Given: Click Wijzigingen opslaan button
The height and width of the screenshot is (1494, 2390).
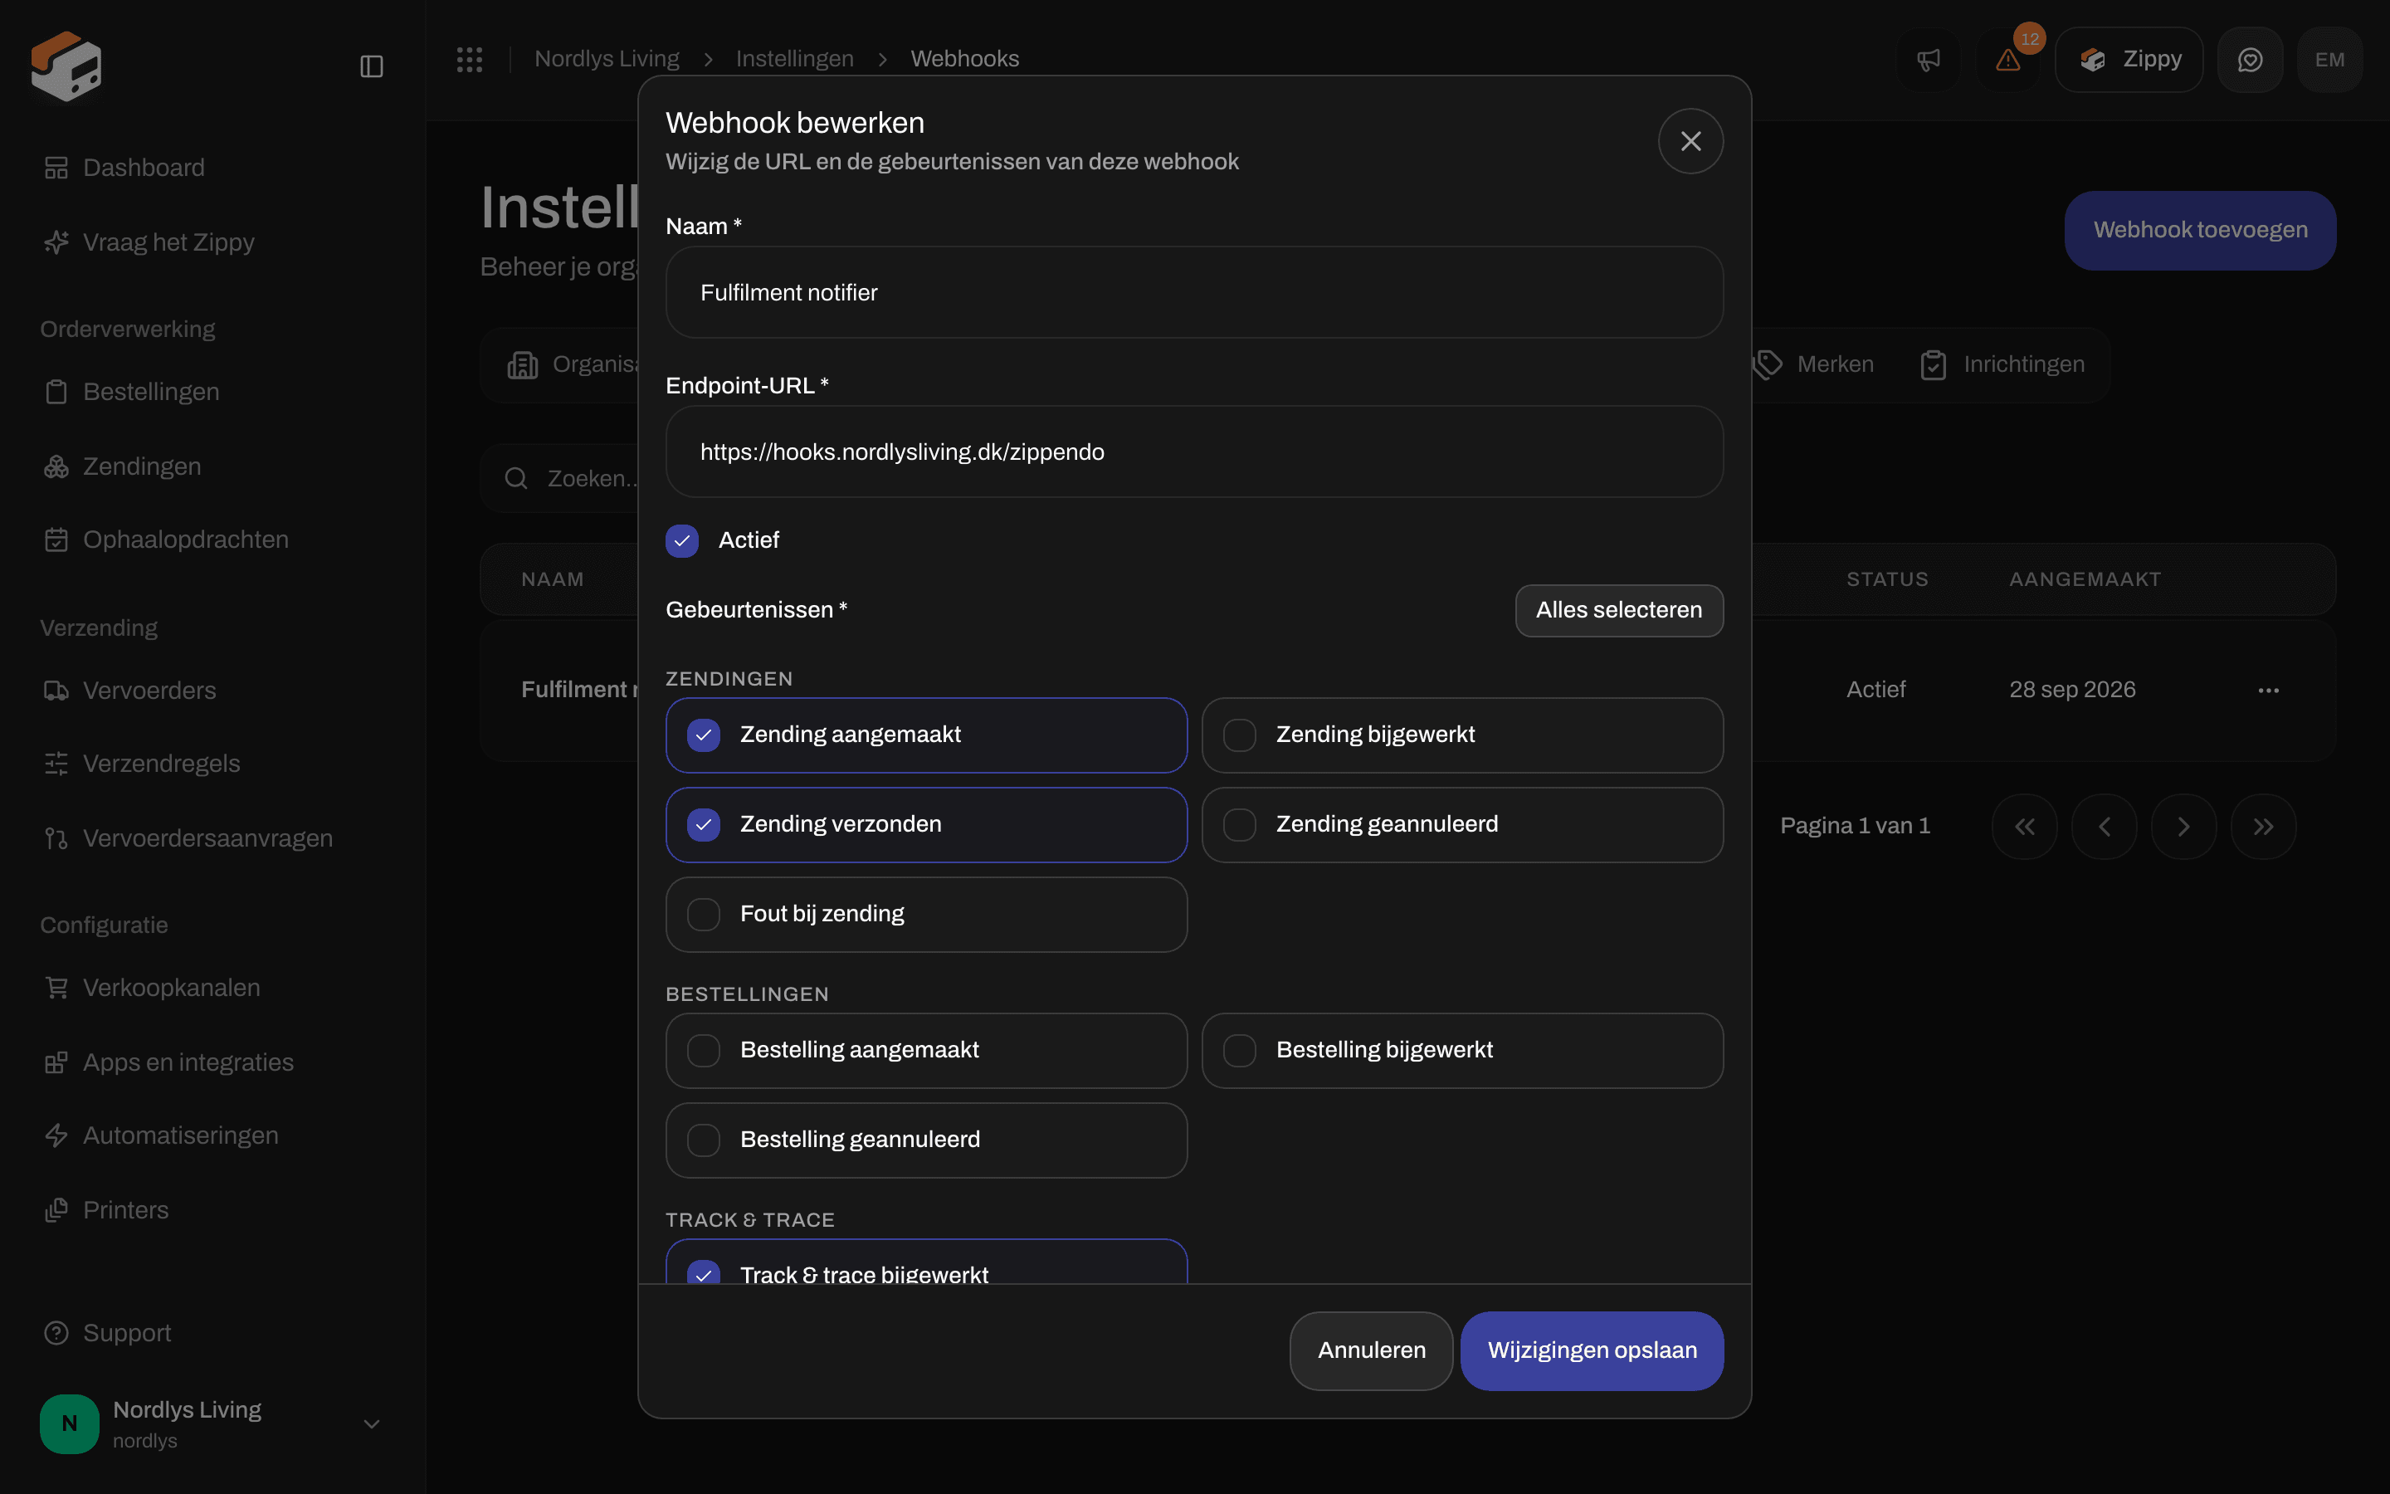Looking at the screenshot, I should click(x=1592, y=1350).
